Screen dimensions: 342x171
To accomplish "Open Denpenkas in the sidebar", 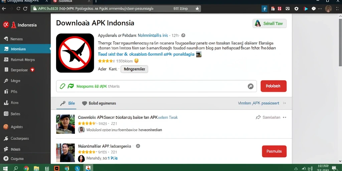I will (19, 70).
